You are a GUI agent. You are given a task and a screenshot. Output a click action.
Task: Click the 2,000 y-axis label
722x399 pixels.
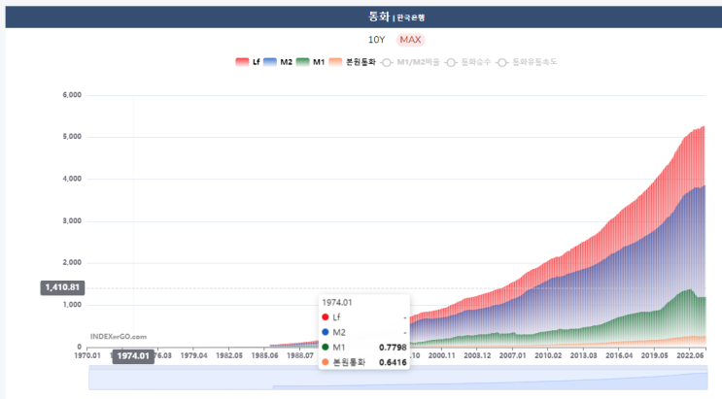click(72, 262)
